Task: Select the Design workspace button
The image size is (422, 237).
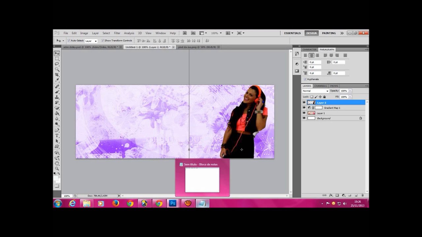Action: point(311,33)
